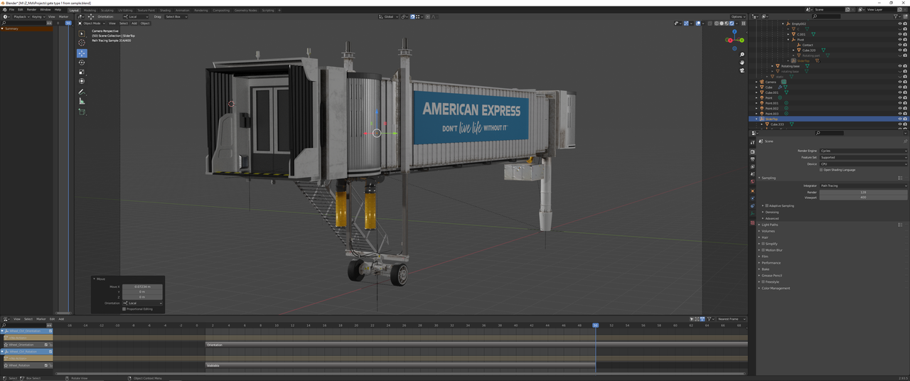Open the View Layer properties tab
This screenshot has width=910, height=381.
752,166
